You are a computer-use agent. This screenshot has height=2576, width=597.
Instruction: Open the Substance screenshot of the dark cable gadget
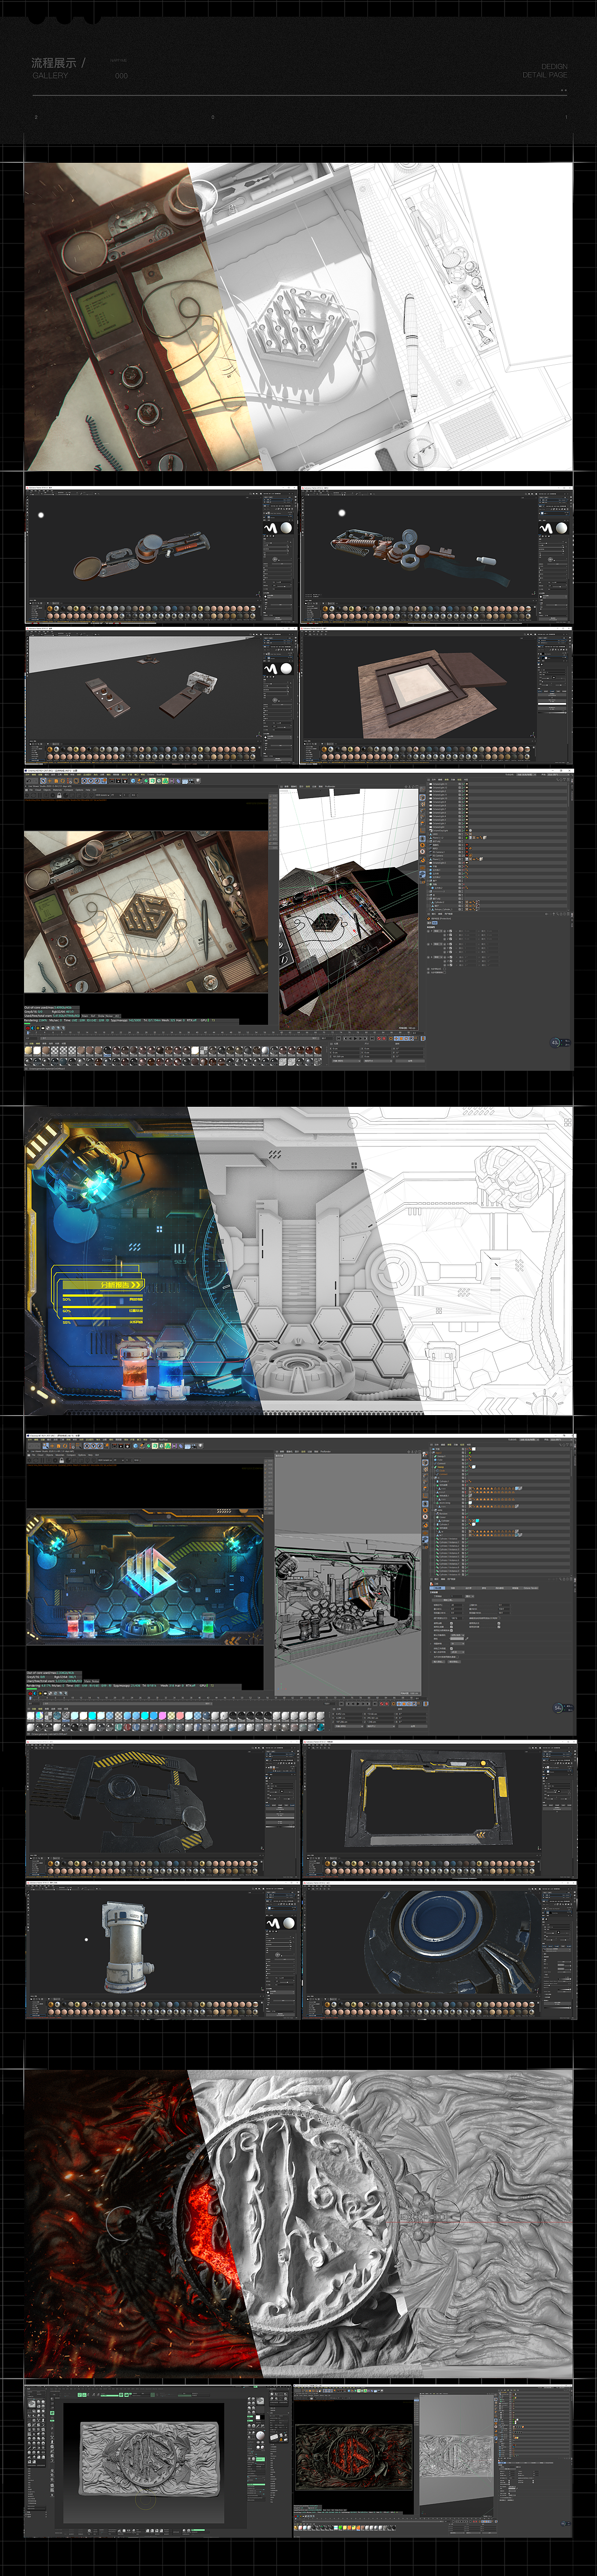[437, 555]
